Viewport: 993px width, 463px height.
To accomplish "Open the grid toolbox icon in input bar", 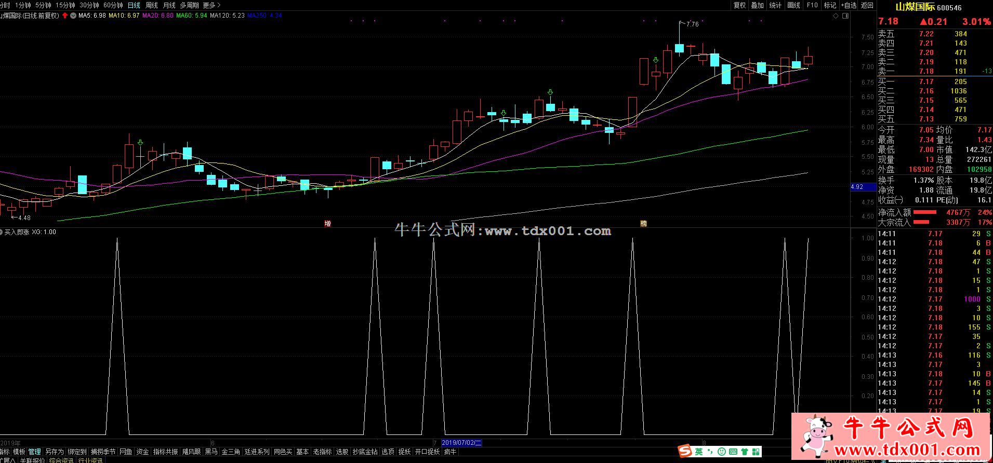I will (756, 452).
